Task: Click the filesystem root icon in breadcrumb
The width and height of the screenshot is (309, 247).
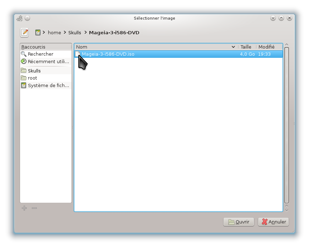Action: [38, 32]
